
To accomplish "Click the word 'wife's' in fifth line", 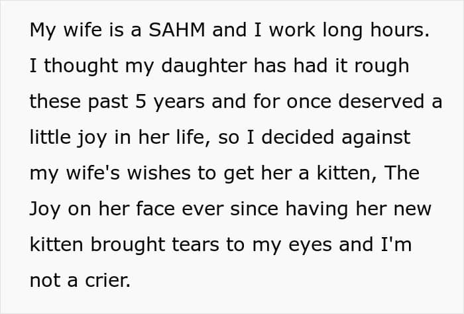I will 93,173.
